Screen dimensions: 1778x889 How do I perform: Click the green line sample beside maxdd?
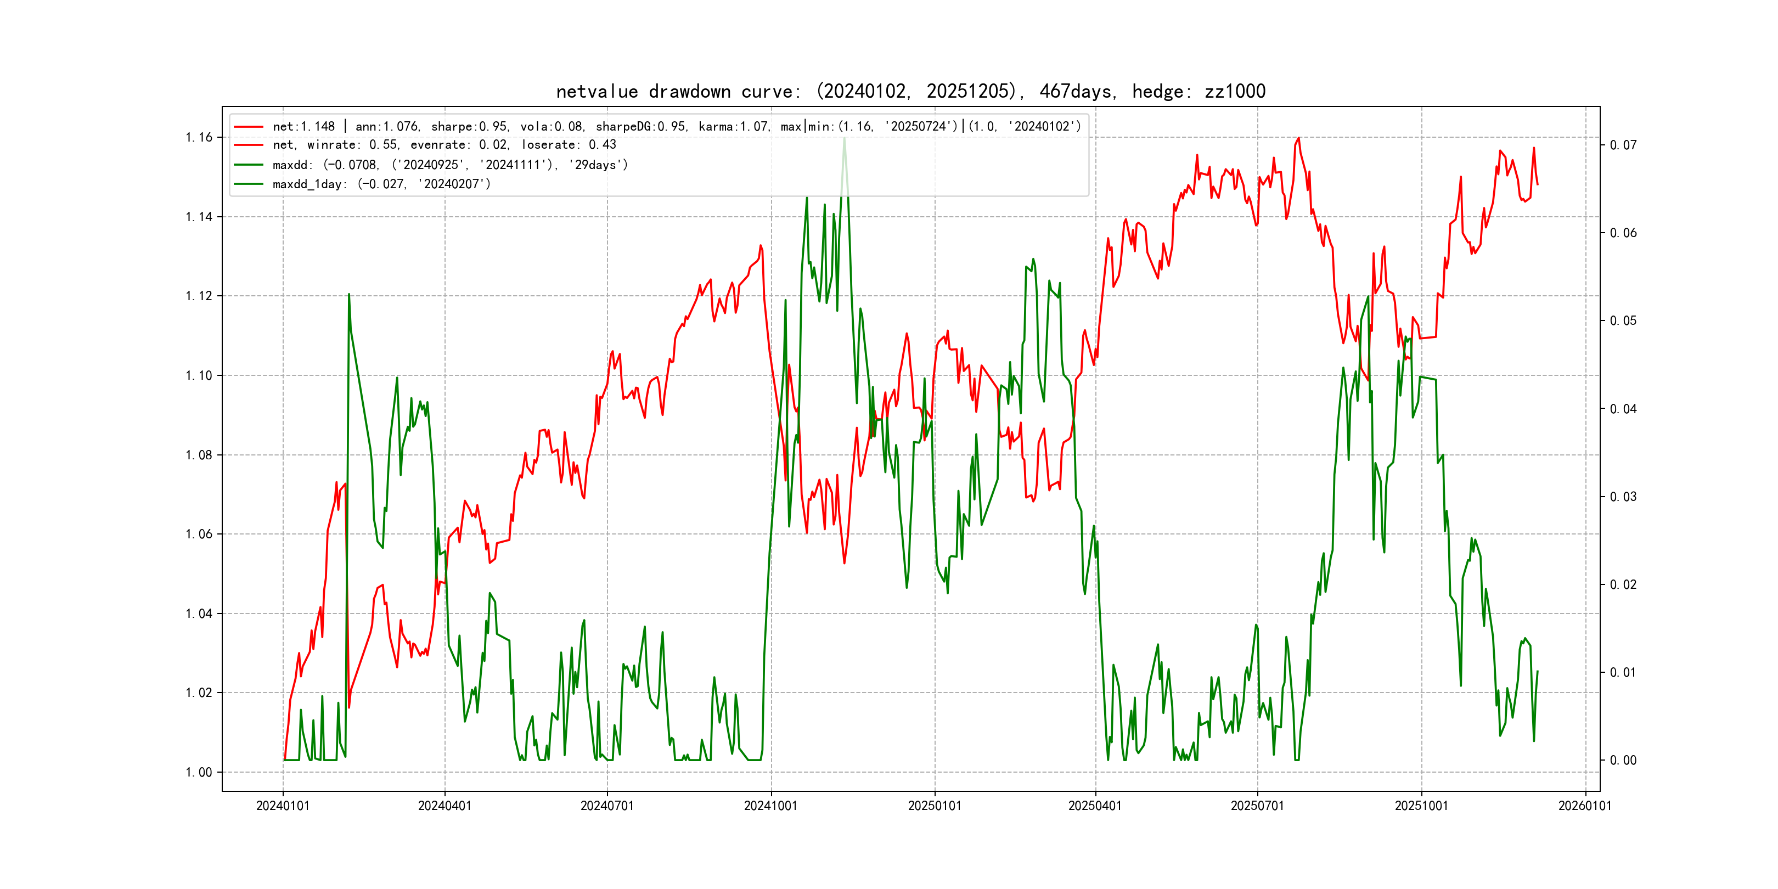249,165
